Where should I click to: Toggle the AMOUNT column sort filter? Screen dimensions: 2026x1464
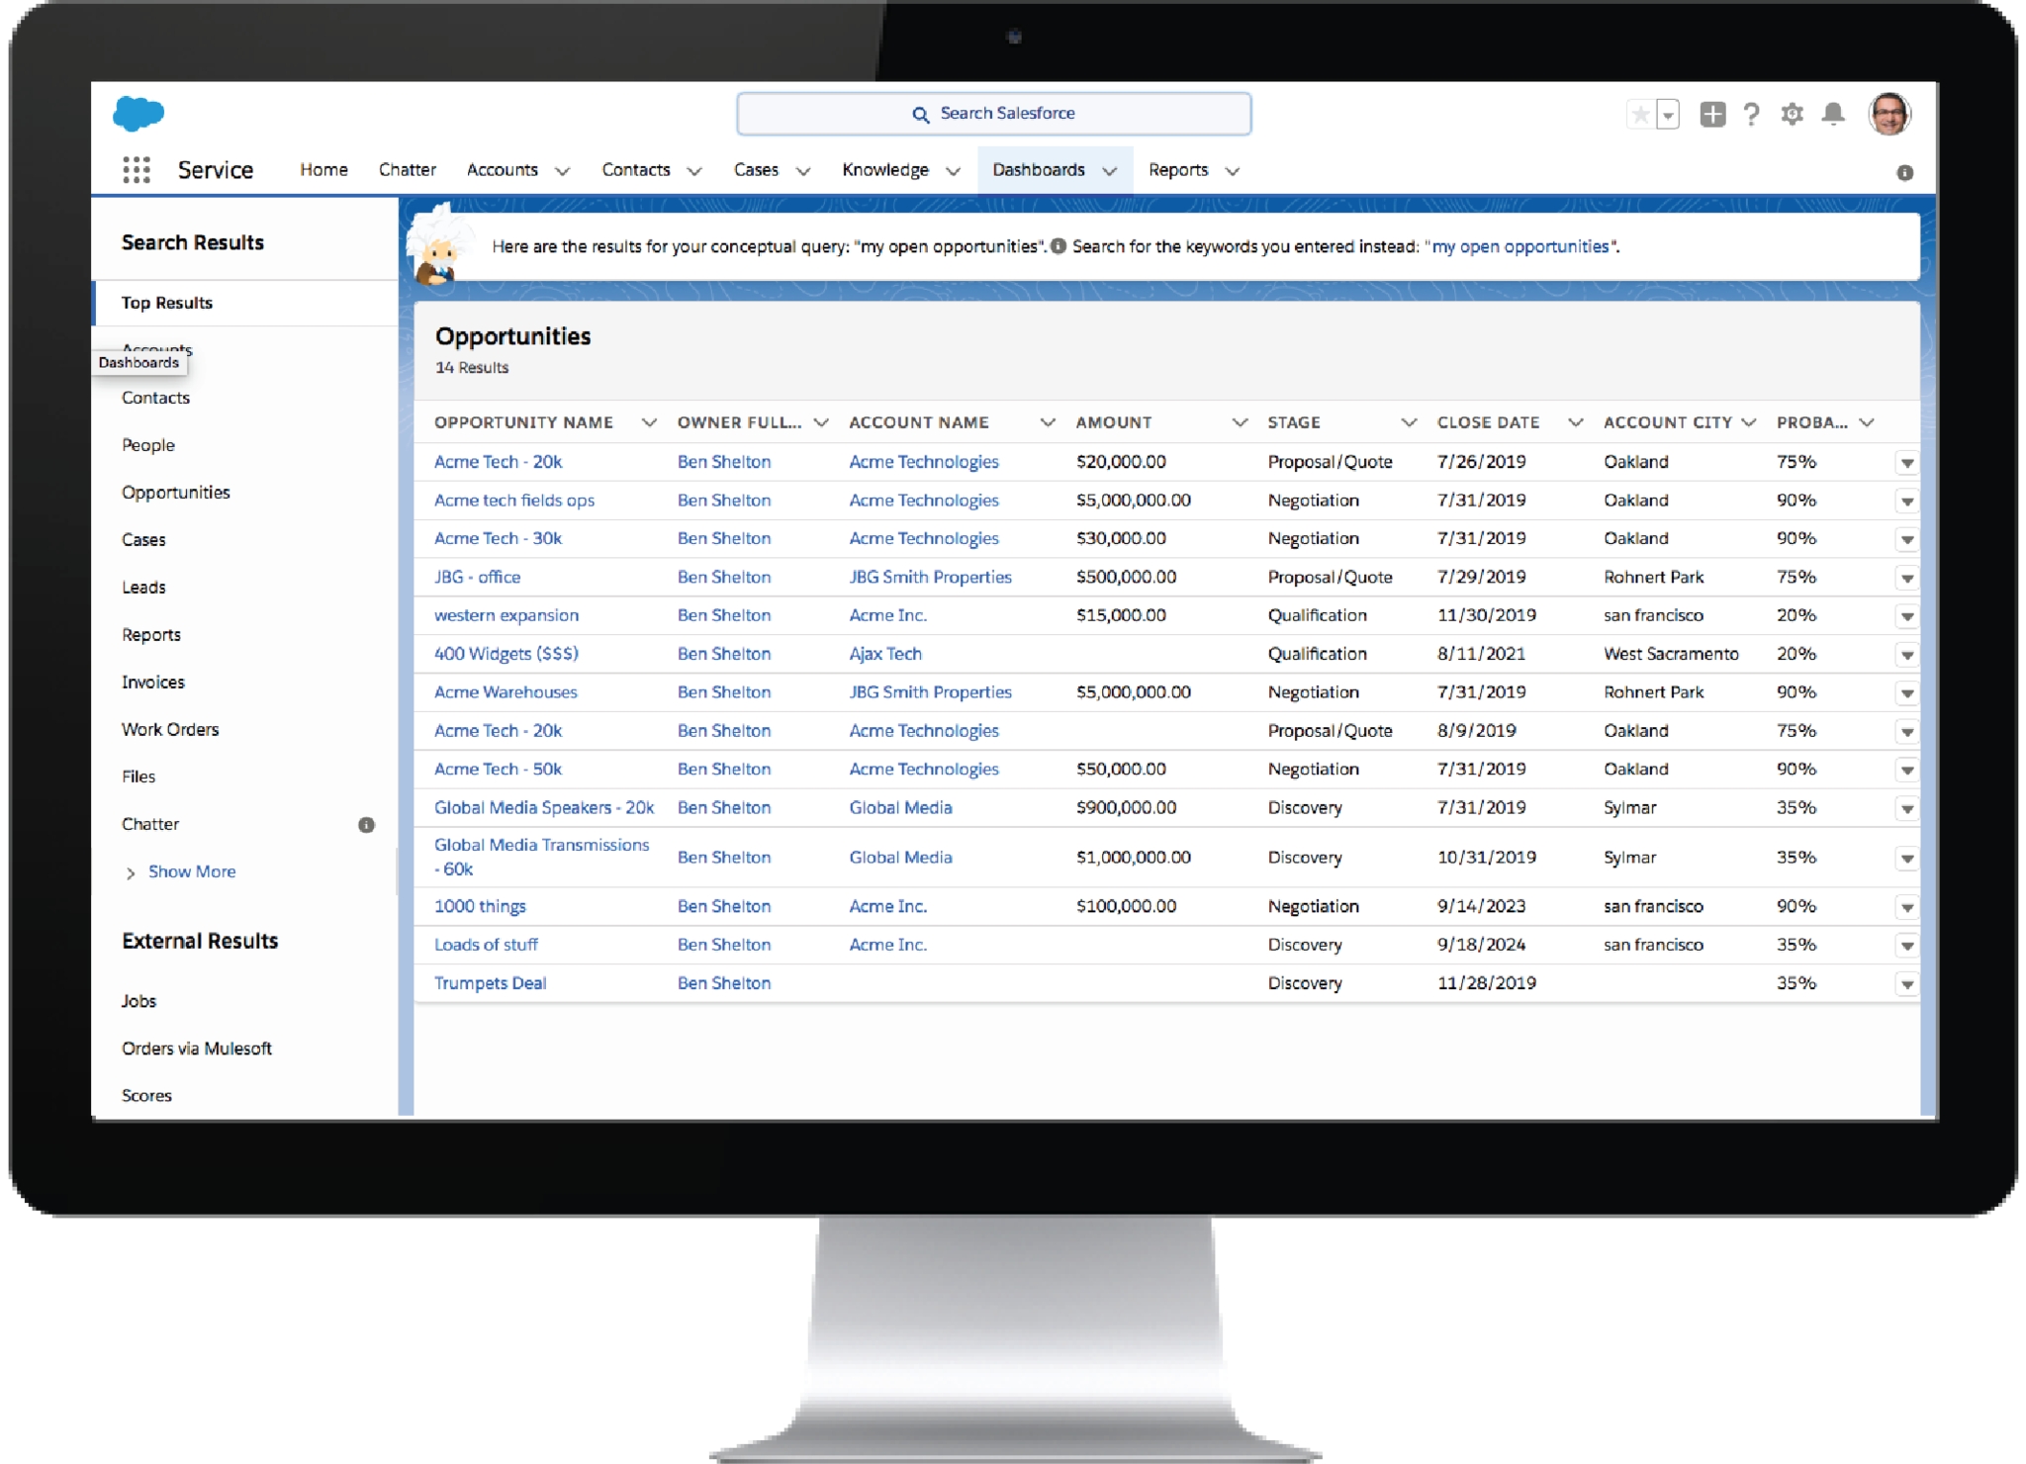tap(1238, 421)
